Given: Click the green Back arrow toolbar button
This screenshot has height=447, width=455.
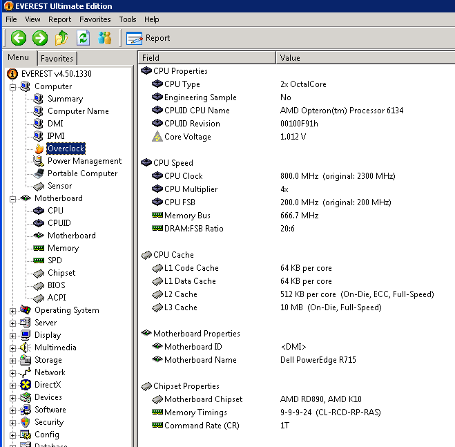Looking at the screenshot, I should [18, 38].
